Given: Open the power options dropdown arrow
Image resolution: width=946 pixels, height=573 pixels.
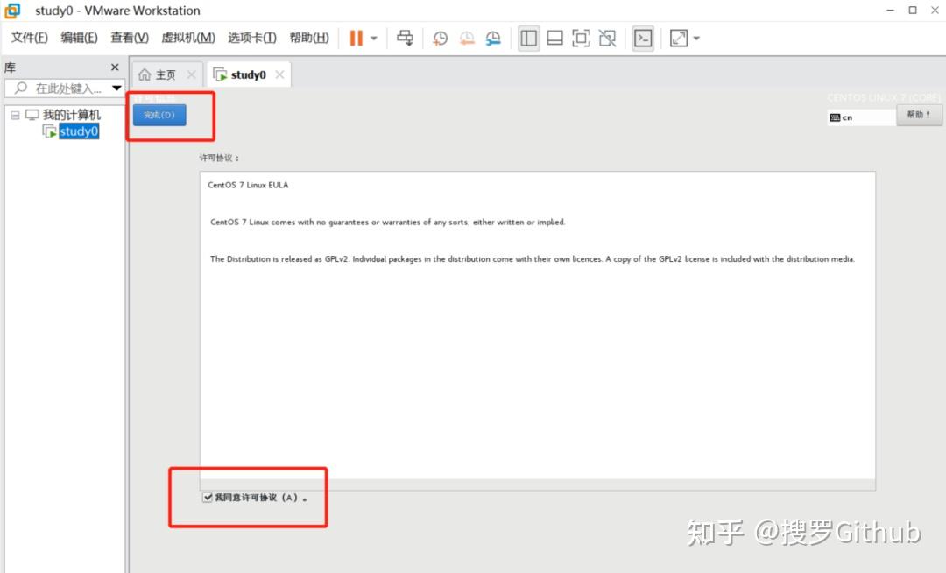Looking at the screenshot, I should [x=374, y=38].
